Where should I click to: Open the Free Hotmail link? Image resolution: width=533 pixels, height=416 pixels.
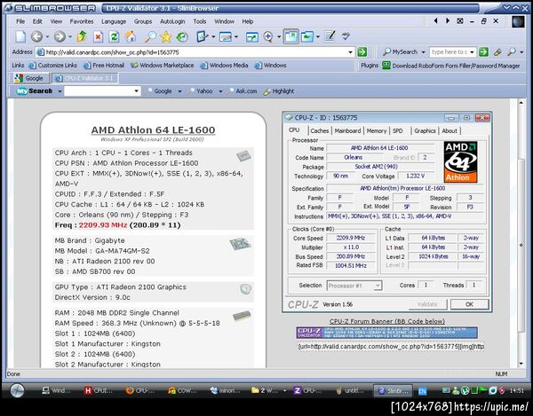[104, 65]
